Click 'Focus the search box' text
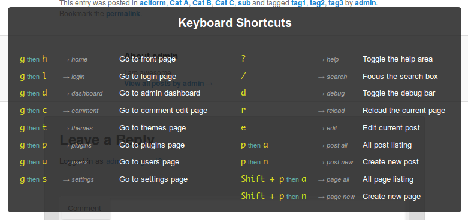The width and height of the screenshot is (468, 220). click(400, 77)
